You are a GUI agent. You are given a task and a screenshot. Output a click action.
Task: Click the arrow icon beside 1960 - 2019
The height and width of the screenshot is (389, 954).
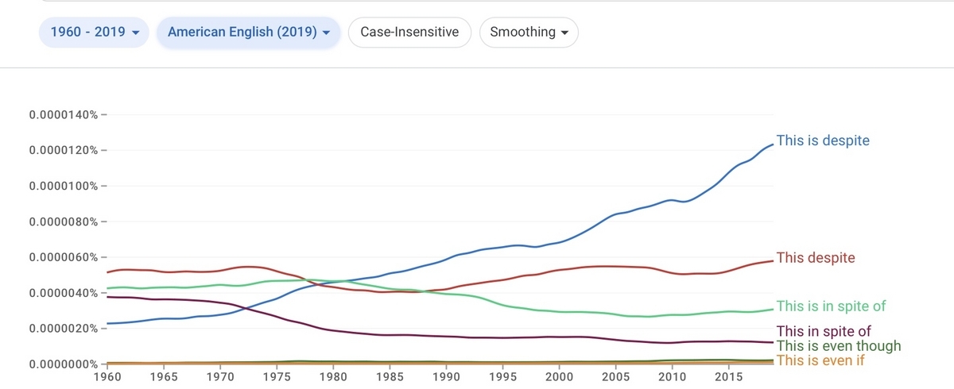pos(135,33)
